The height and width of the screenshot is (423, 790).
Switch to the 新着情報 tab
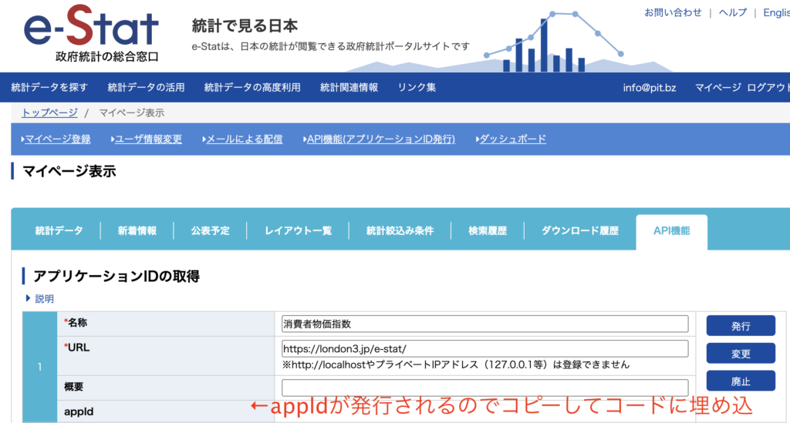point(137,231)
